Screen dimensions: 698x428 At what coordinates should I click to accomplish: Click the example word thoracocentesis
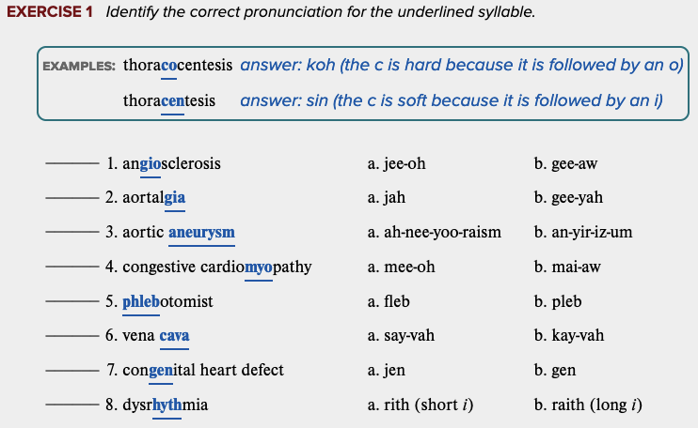point(177,66)
